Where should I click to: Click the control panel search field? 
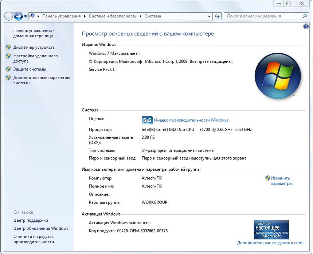click(263, 16)
